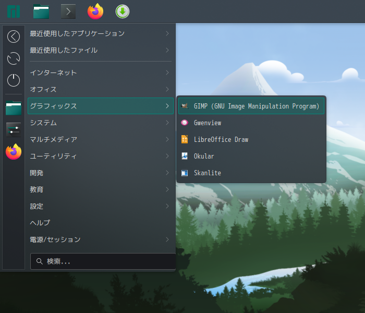Viewport: 365px width, 313px height.
Task: Select the グラフィックス category
Action: point(101,106)
